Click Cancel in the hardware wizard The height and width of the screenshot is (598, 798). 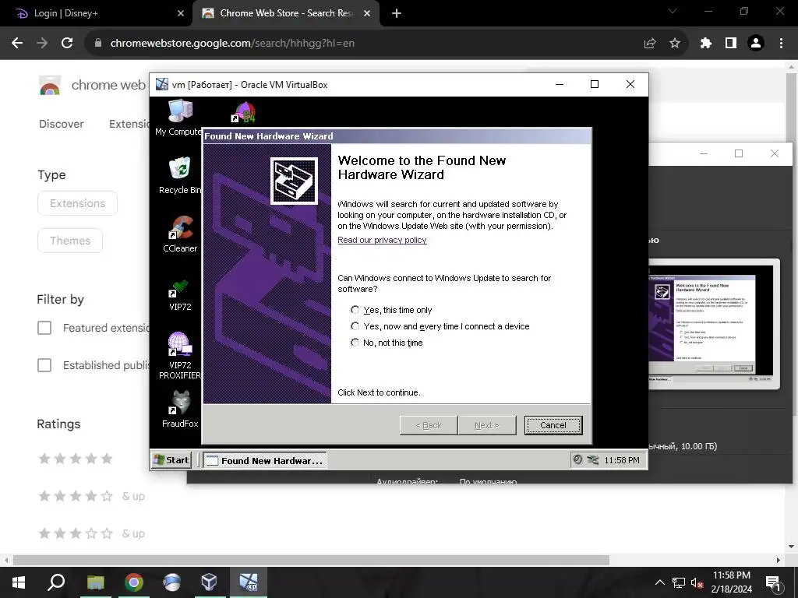[x=553, y=425]
